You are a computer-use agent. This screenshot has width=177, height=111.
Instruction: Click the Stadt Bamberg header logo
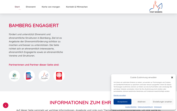[156, 7]
